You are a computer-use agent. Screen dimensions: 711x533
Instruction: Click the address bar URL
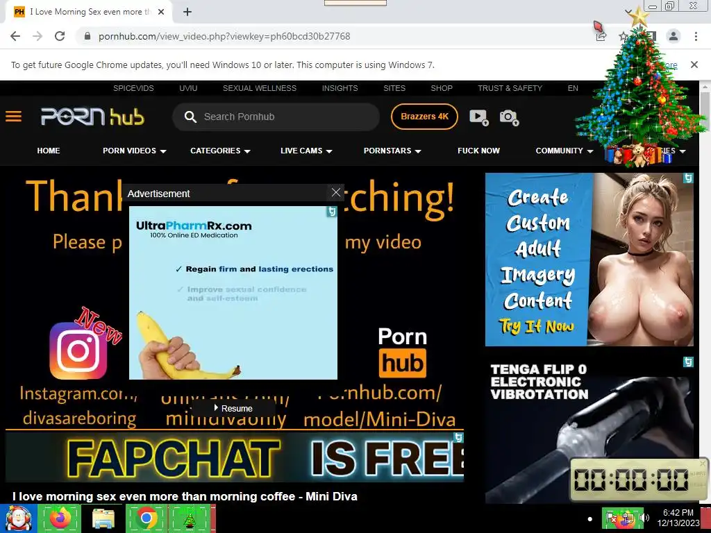point(224,36)
